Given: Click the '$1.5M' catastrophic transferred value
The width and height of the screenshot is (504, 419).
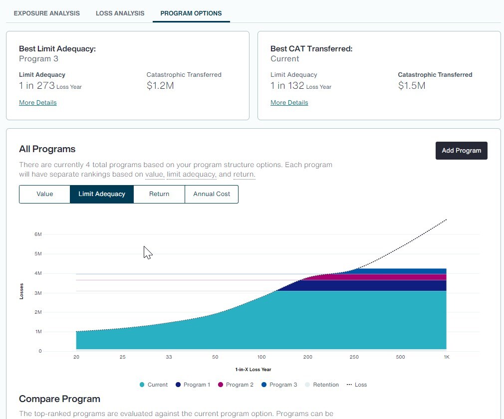Looking at the screenshot, I should point(411,85).
